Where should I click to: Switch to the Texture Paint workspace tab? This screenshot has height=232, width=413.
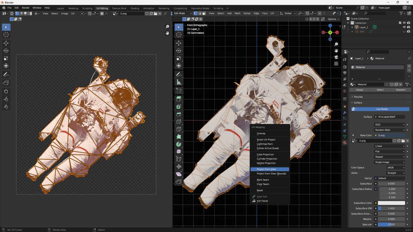pos(119,8)
